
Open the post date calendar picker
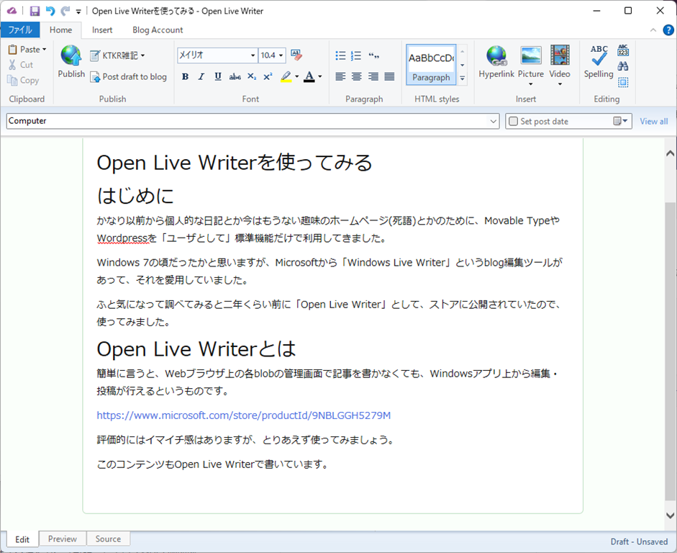tap(620, 121)
